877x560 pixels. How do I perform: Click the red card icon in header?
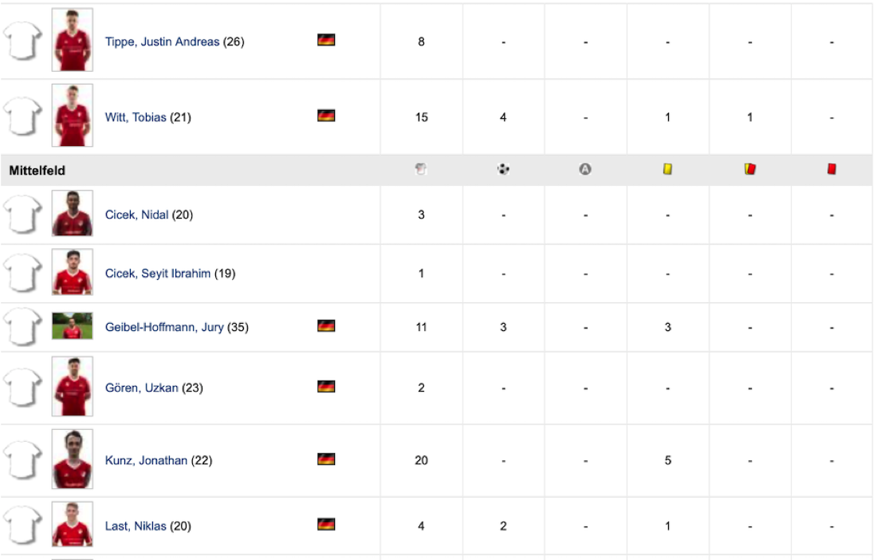pyautogui.click(x=832, y=169)
